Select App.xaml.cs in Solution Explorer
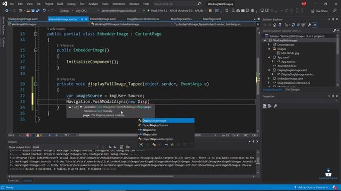This screenshot has width=341, height=191. click(x=288, y=62)
